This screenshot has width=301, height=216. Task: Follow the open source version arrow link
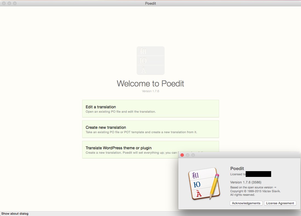(275, 187)
